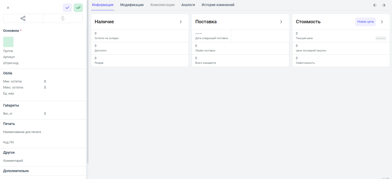Image resolution: width=392 pixels, height=179 pixels.
Task: Expand the Поставка card chevron
Action: (x=281, y=22)
